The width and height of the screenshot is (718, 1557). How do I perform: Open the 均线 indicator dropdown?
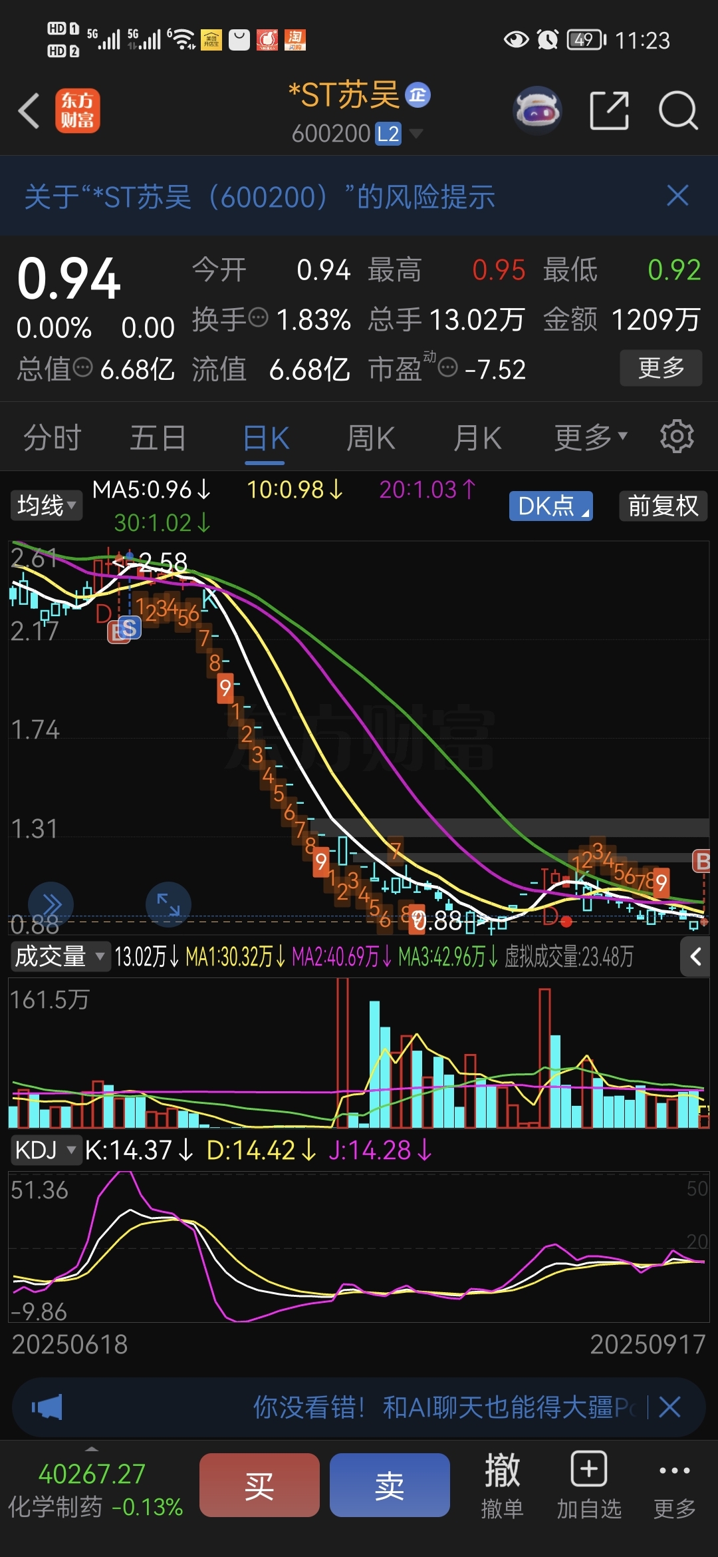tap(46, 506)
